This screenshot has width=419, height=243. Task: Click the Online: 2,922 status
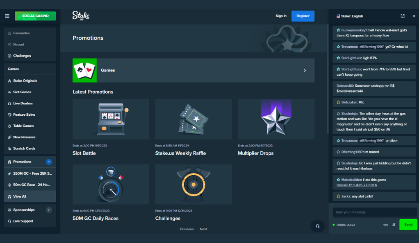344,225
